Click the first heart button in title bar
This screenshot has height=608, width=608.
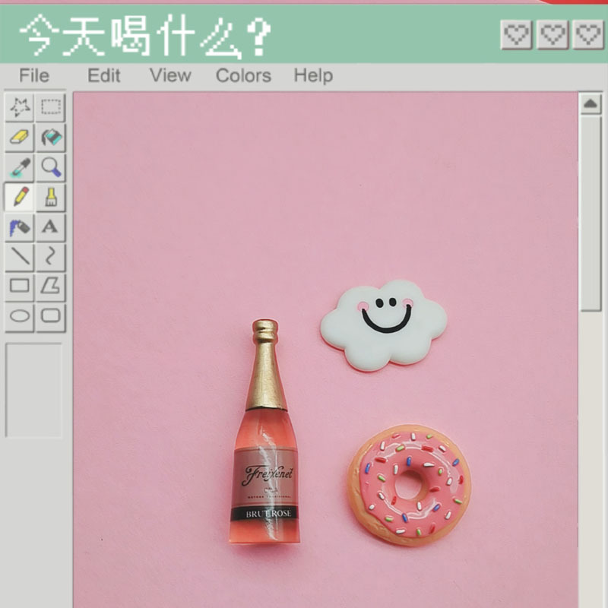pos(517,34)
